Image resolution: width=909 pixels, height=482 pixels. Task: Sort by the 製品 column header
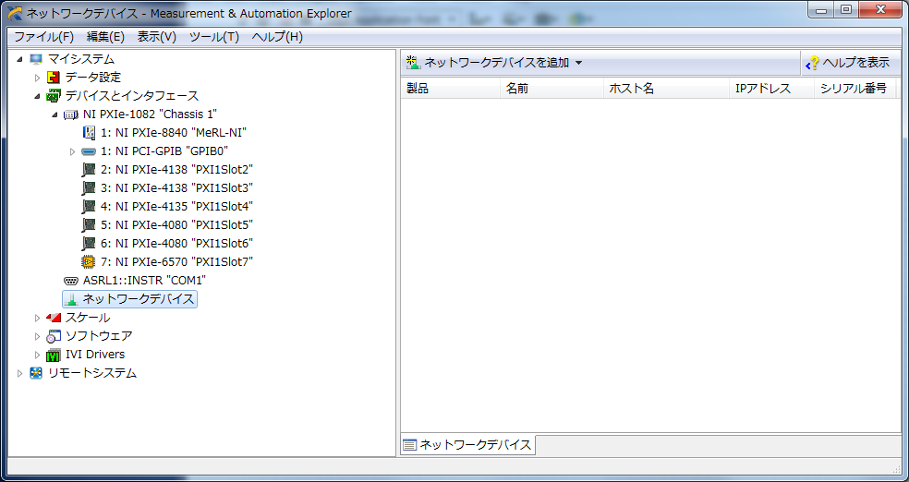pyautogui.click(x=451, y=88)
